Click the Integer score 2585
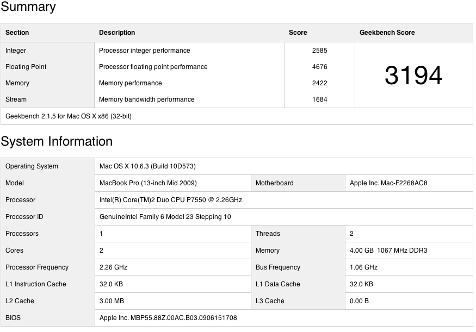Image resolution: width=476 pixels, height=332 pixels. [320, 51]
